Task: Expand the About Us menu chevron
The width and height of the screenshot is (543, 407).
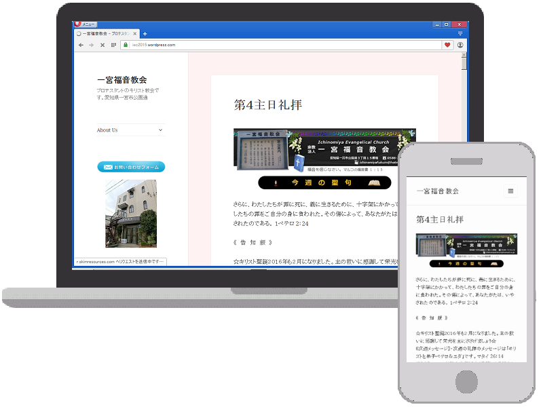Action: pyautogui.click(x=161, y=130)
